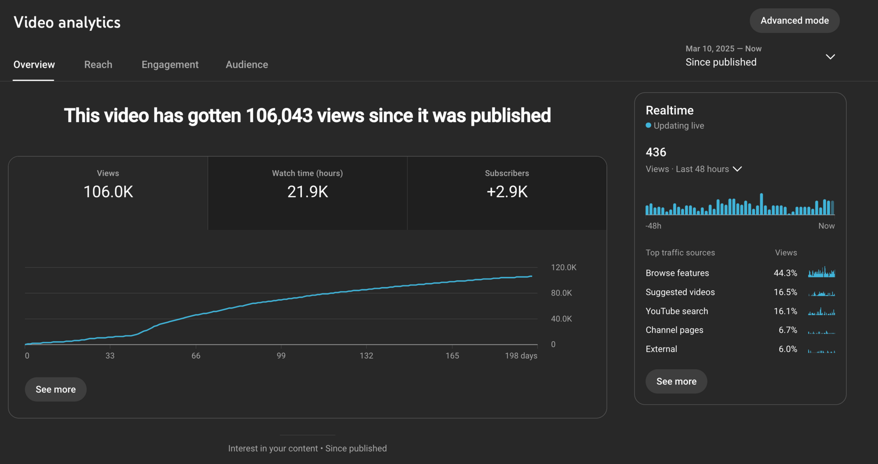878x464 pixels.
Task: Click the 436 realtime views count
Action: 656,152
